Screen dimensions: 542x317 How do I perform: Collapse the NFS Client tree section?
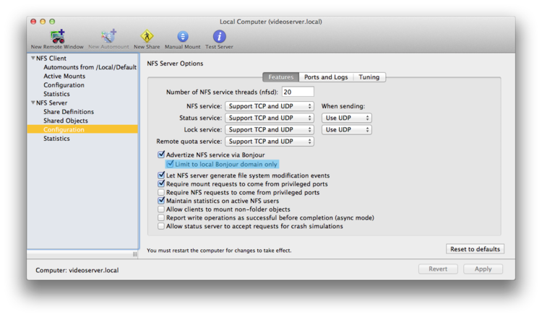tap(33, 58)
